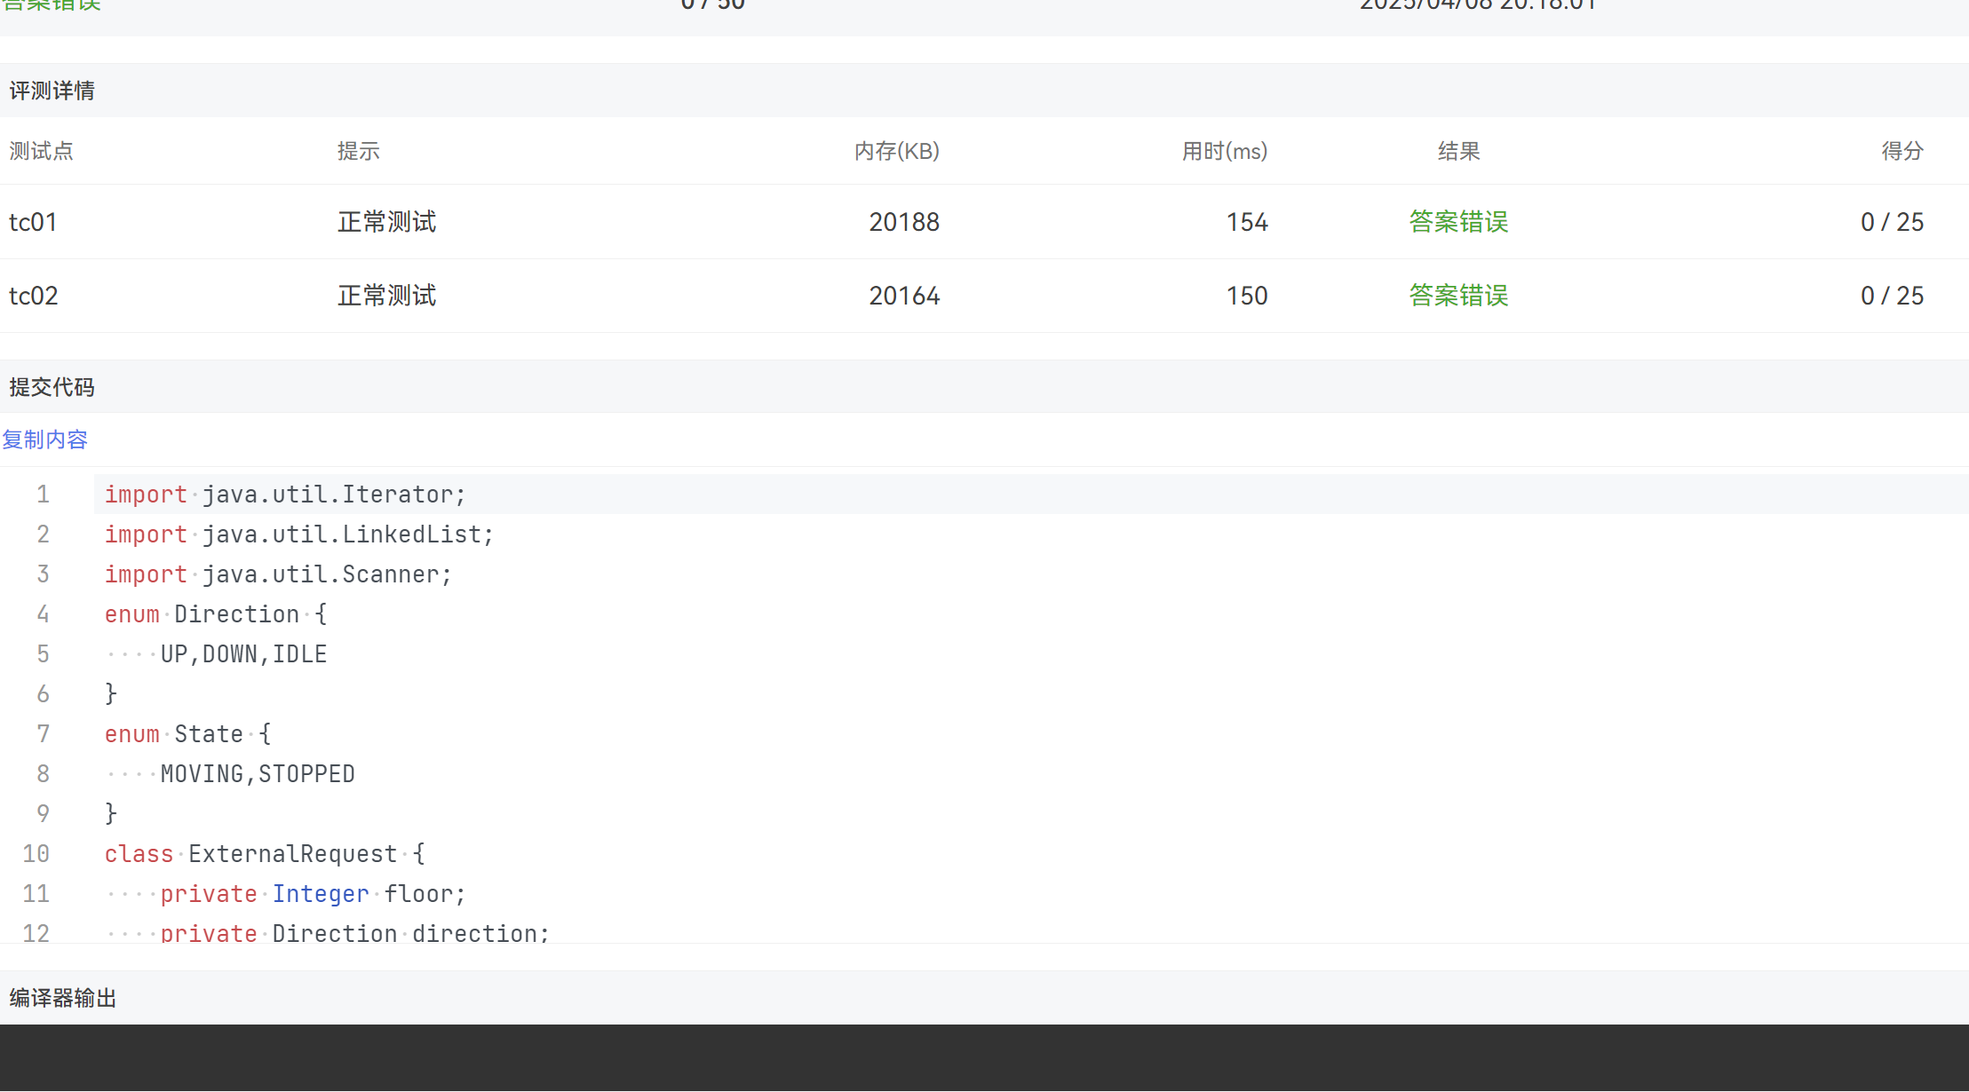Click the tc02 test case row label
This screenshot has width=1969, height=1092.
coord(34,296)
